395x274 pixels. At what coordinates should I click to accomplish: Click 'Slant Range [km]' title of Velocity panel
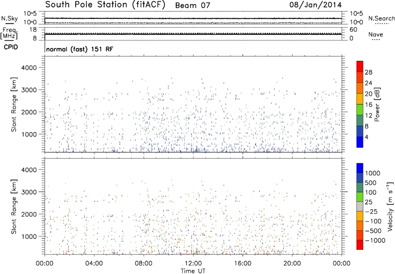[x=14, y=206]
